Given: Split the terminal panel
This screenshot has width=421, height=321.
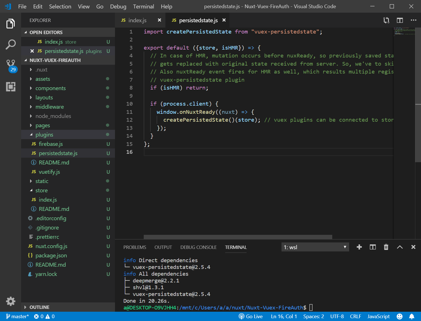Looking at the screenshot, I should click(x=373, y=247).
